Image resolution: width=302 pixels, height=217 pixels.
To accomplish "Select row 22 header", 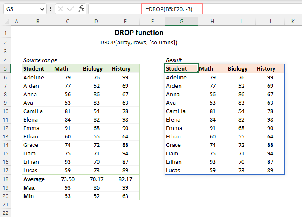I will [6, 213].
